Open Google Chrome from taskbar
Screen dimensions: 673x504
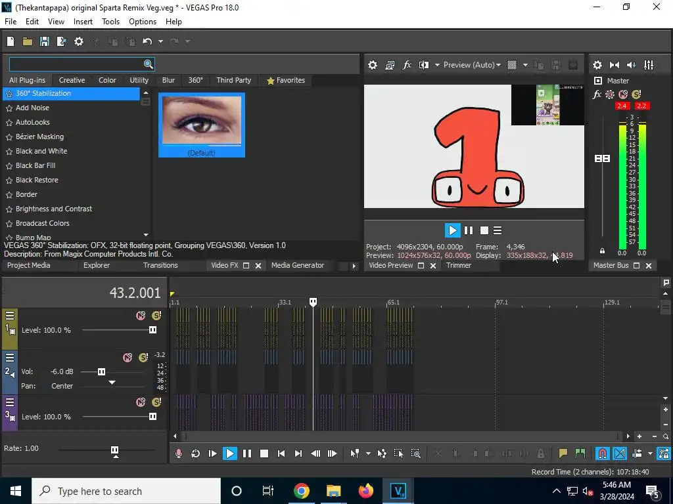(301, 491)
